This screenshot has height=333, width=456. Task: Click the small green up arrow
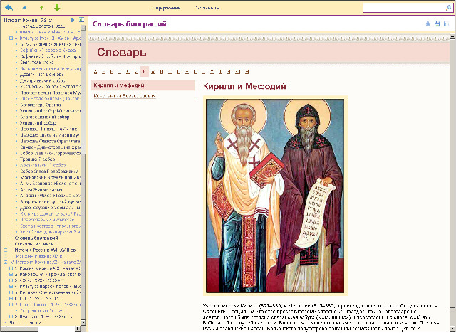(x=41, y=8)
